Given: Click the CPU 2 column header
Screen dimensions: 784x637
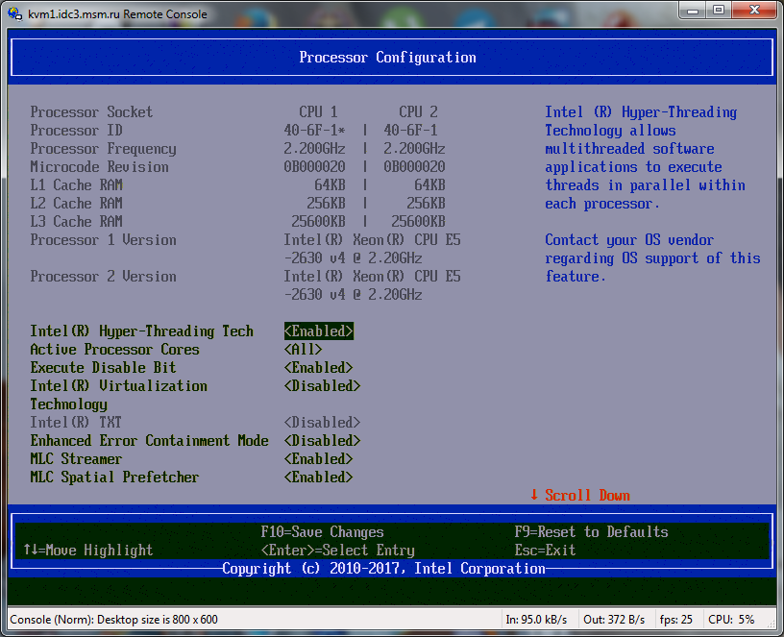Looking at the screenshot, I should click(418, 112).
